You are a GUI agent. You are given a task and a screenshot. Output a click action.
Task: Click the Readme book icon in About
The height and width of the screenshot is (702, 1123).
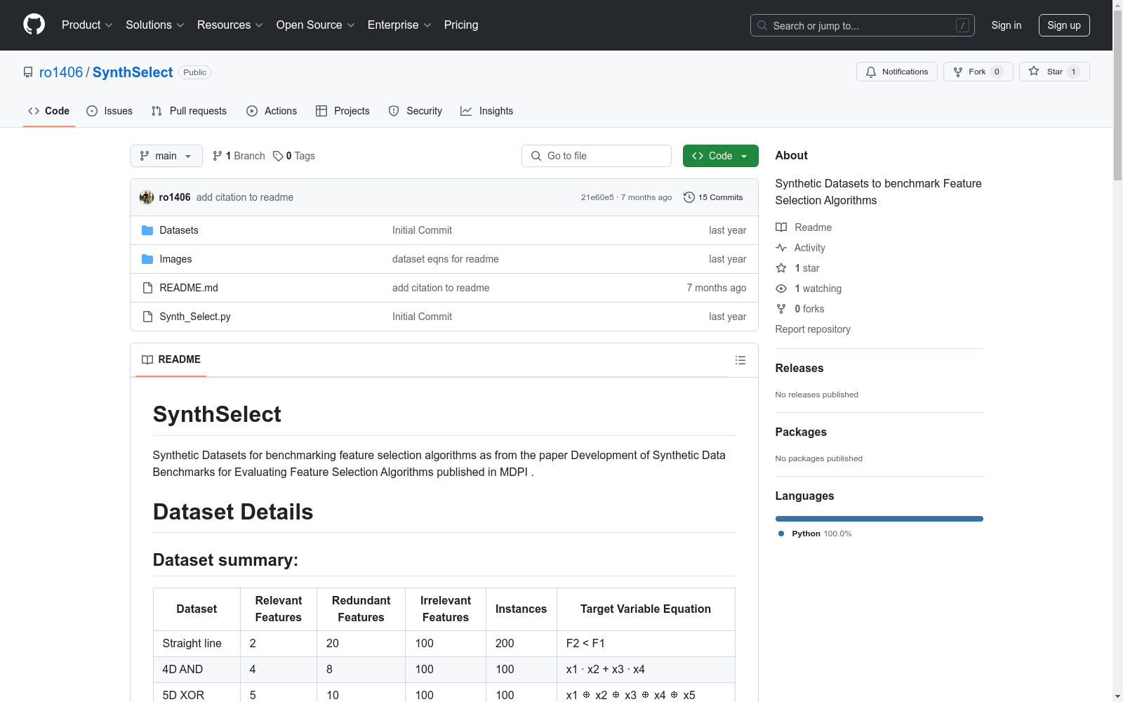pos(781,227)
